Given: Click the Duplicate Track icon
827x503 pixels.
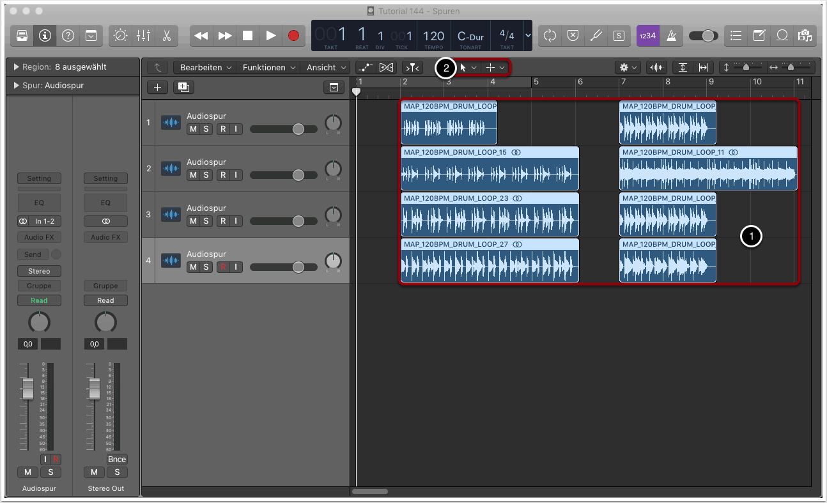Looking at the screenshot, I should click(185, 88).
